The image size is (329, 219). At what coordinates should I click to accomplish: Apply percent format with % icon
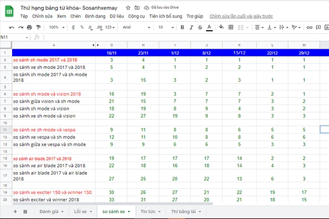point(82,27)
